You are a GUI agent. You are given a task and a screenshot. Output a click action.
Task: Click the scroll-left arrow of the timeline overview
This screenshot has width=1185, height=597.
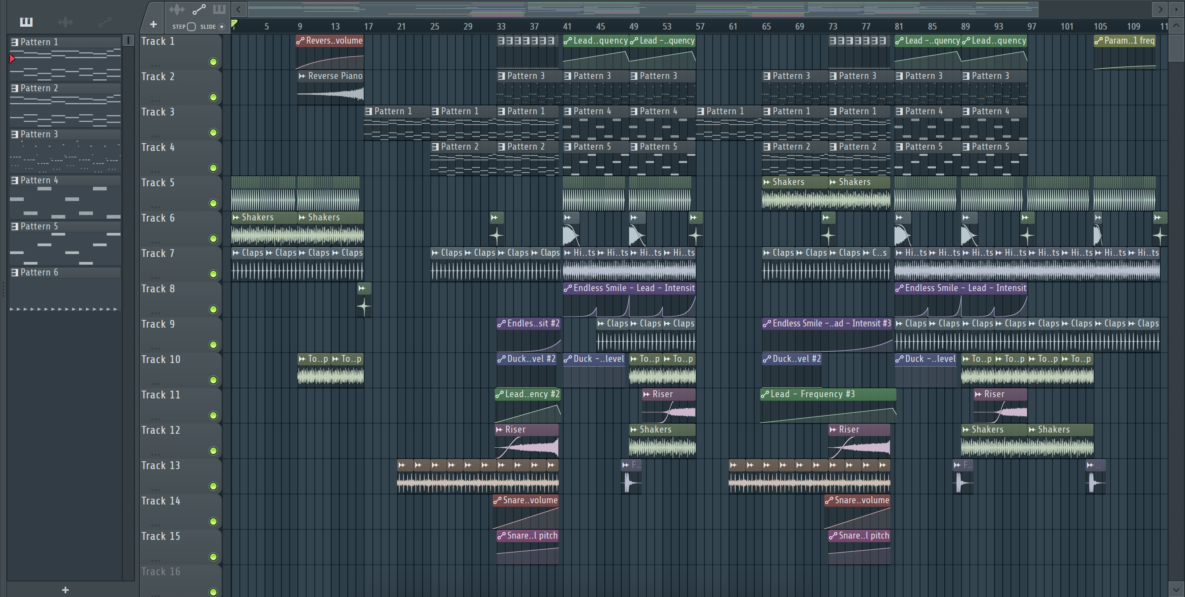[x=238, y=9]
